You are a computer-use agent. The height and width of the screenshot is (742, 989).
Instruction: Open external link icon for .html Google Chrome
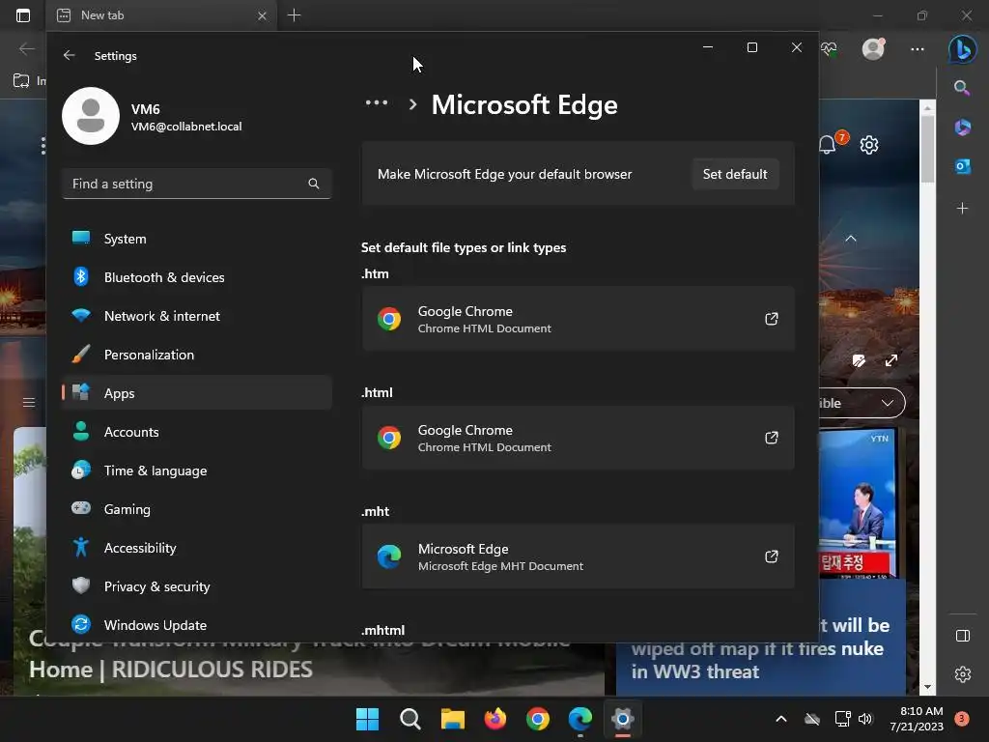(771, 438)
